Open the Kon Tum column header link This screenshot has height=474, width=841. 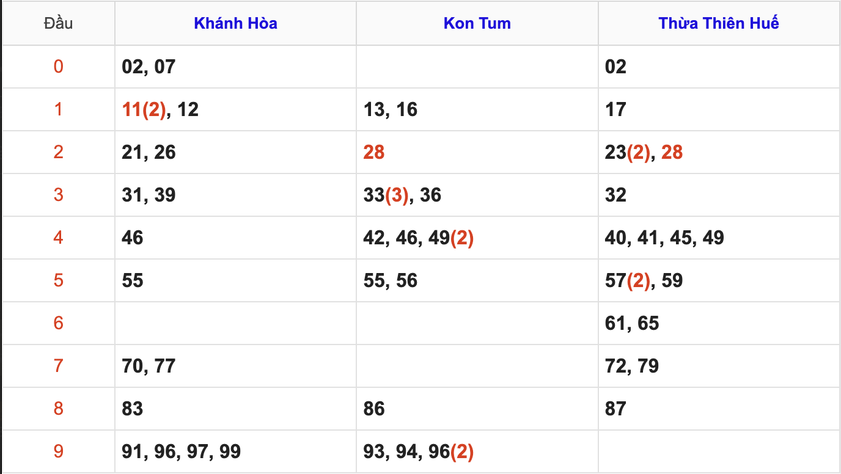(477, 23)
